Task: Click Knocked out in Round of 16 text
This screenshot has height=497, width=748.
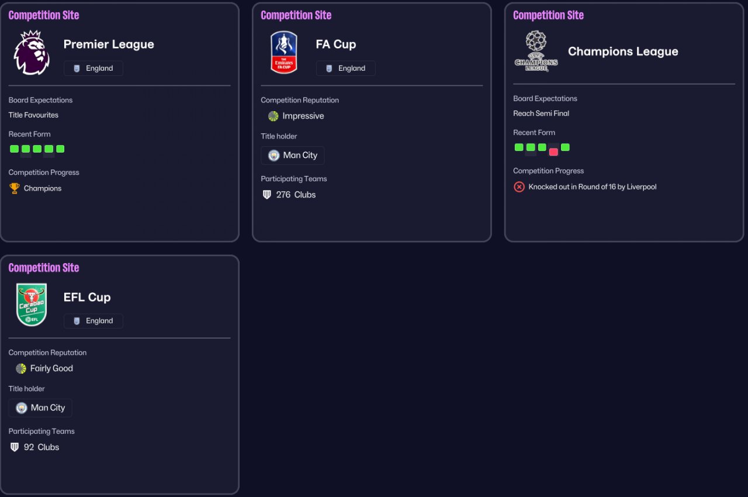Action: (x=593, y=187)
